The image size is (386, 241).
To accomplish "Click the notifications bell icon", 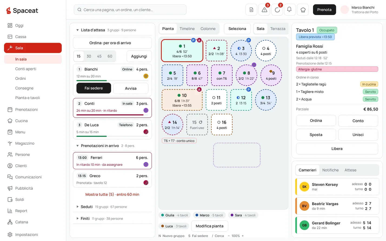I will click(x=289, y=10).
